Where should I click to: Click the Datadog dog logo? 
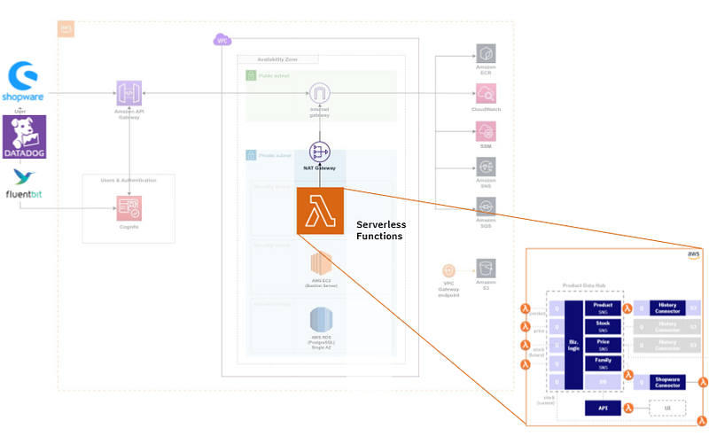[x=25, y=136]
